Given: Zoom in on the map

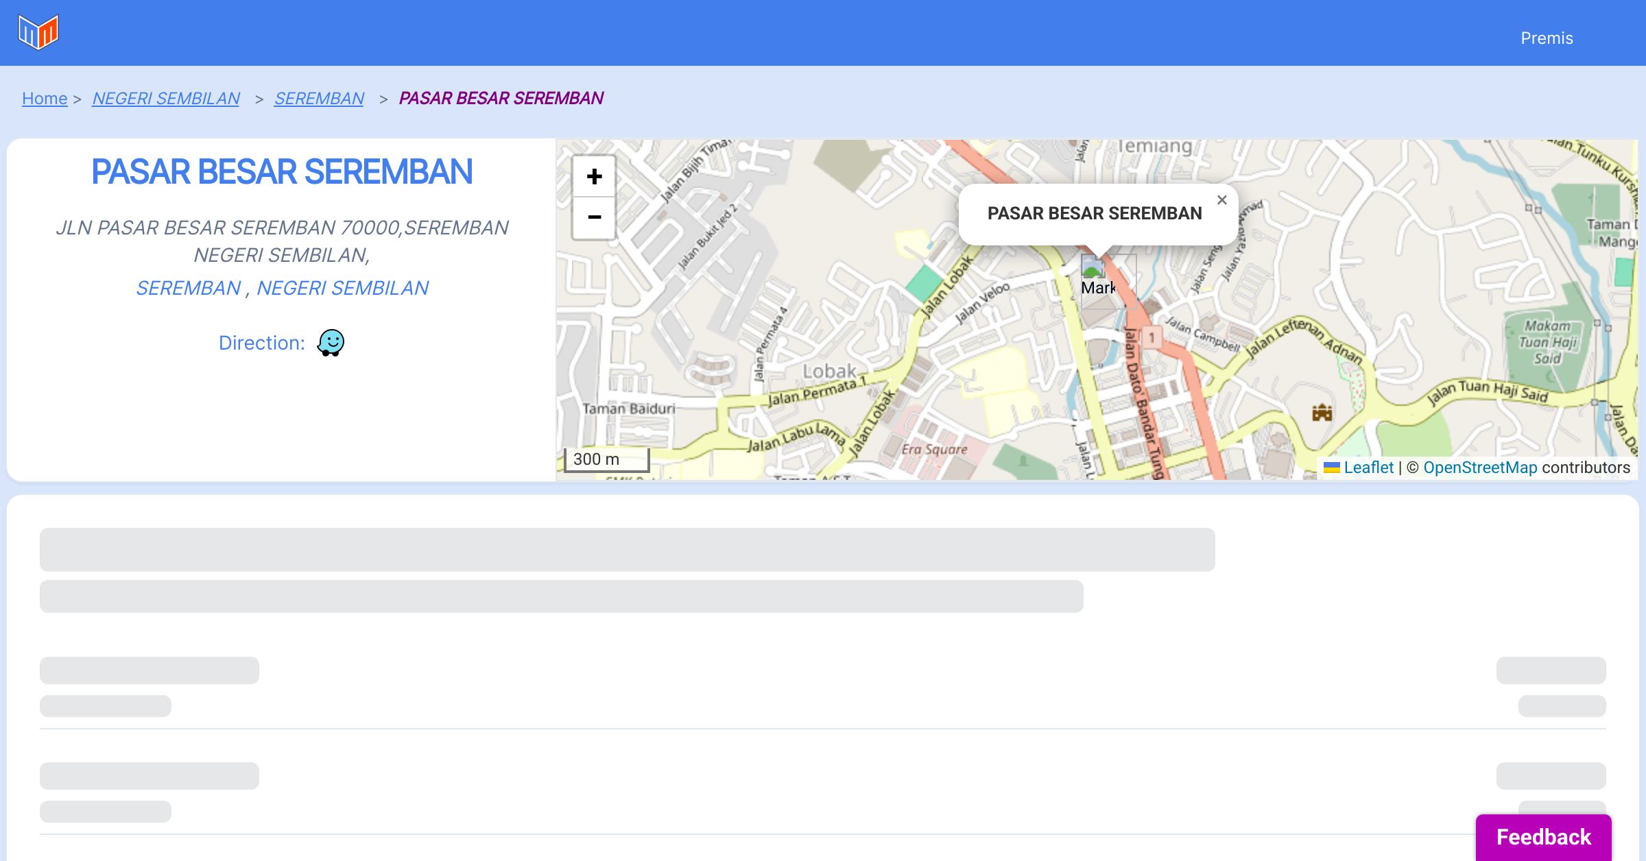Looking at the screenshot, I should pyautogui.click(x=594, y=177).
